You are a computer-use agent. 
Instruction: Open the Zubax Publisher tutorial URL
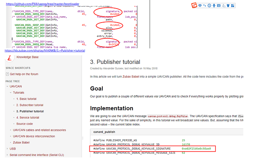(x=45, y=51)
